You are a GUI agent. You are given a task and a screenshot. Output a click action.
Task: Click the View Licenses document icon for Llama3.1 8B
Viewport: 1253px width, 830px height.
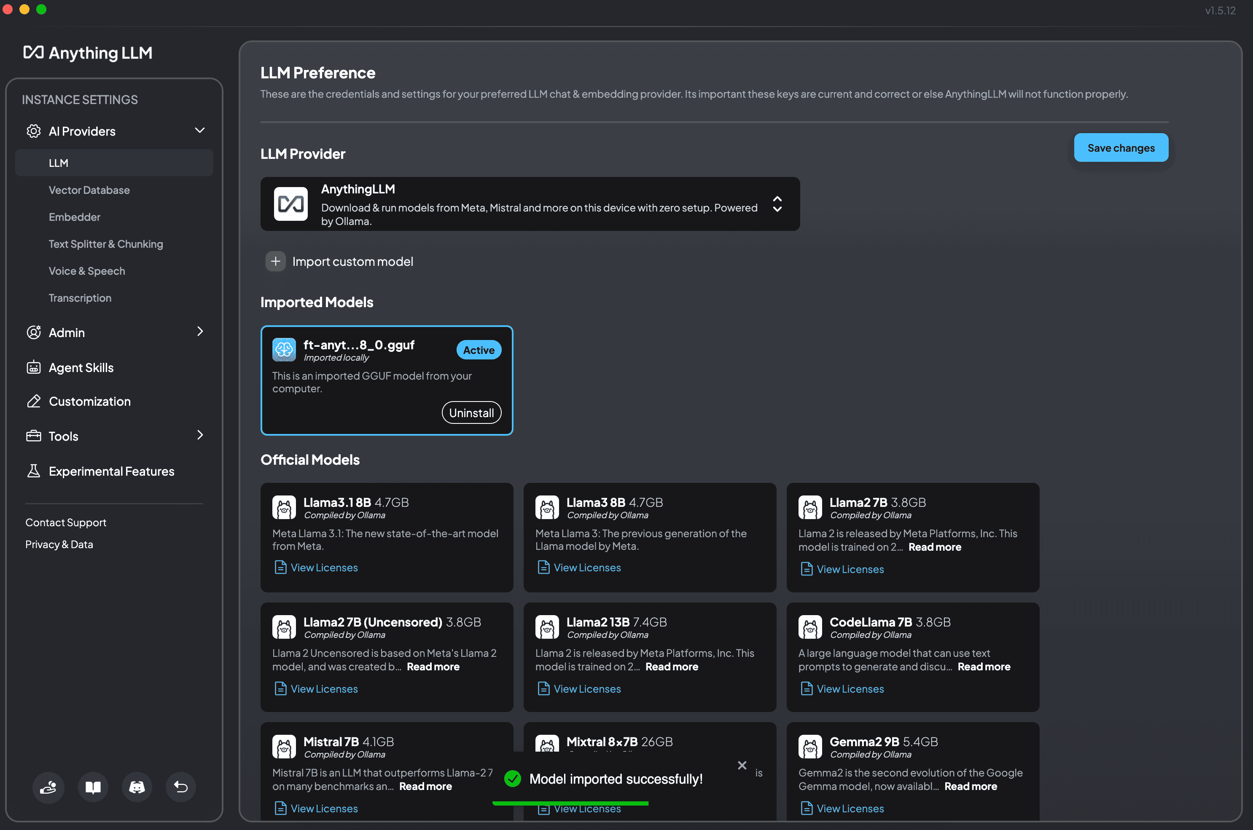[x=281, y=568]
